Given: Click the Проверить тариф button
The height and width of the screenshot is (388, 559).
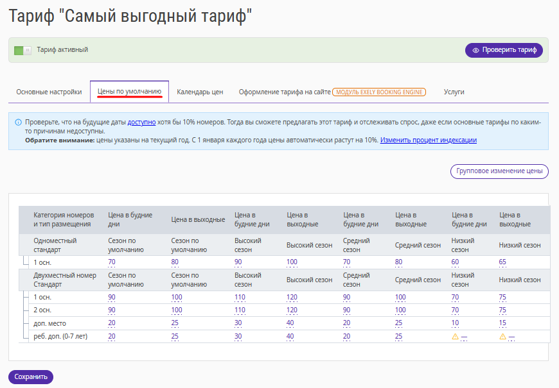Looking at the screenshot, I should tap(504, 50).
